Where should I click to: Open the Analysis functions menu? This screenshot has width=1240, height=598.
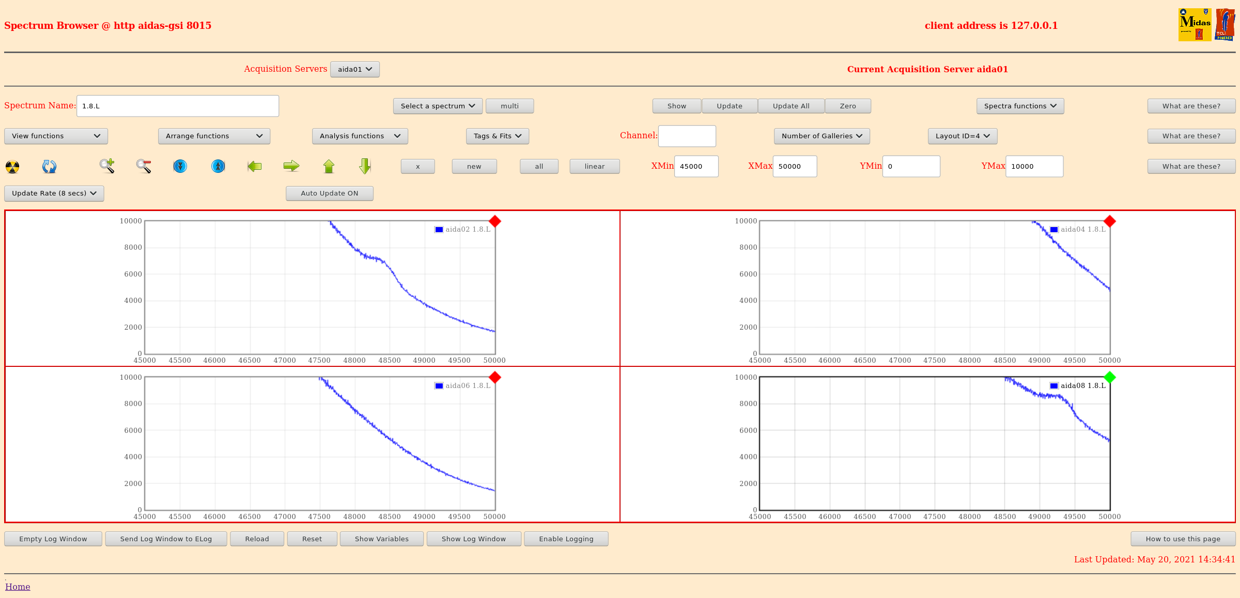(360, 136)
